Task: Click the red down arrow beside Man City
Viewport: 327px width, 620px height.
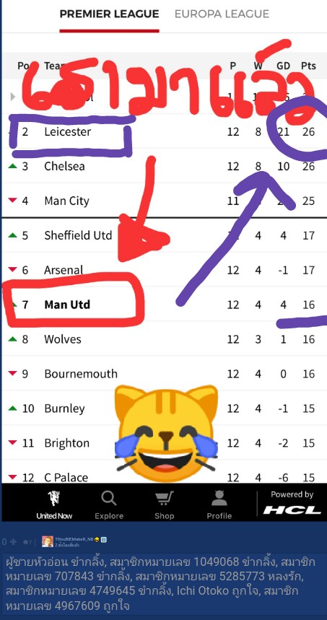Action: 13,201
